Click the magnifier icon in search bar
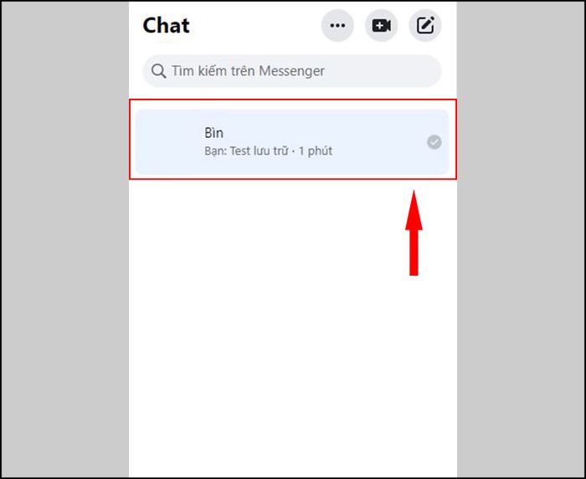586x479 pixels. coord(158,71)
